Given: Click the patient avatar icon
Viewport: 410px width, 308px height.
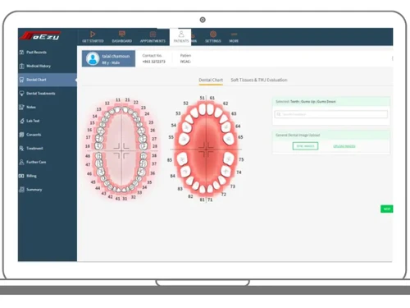Looking at the screenshot, I should tap(93, 58).
